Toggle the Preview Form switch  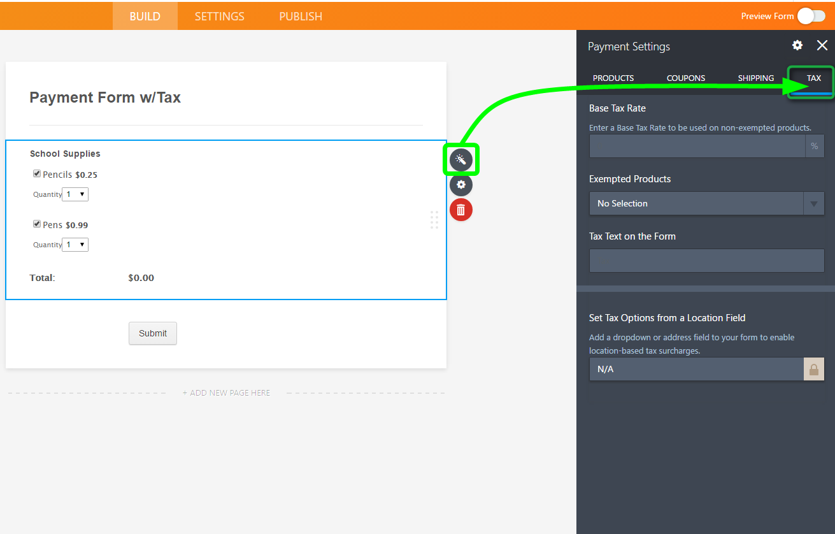pos(811,16)
